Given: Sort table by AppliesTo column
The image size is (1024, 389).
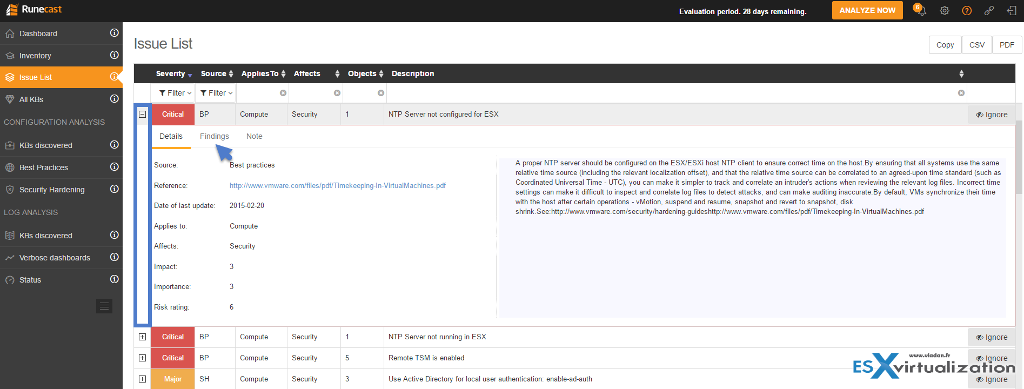Looking at the screenshot, I should pyautogui.click(x=263, y=73).
